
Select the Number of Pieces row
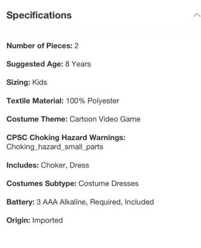[x=43, y=46]
